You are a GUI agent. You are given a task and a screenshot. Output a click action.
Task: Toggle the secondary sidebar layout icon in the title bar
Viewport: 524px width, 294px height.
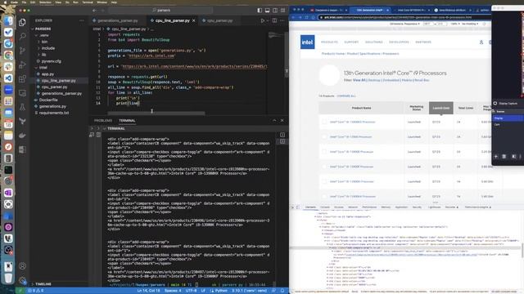[x=275, y=11]
